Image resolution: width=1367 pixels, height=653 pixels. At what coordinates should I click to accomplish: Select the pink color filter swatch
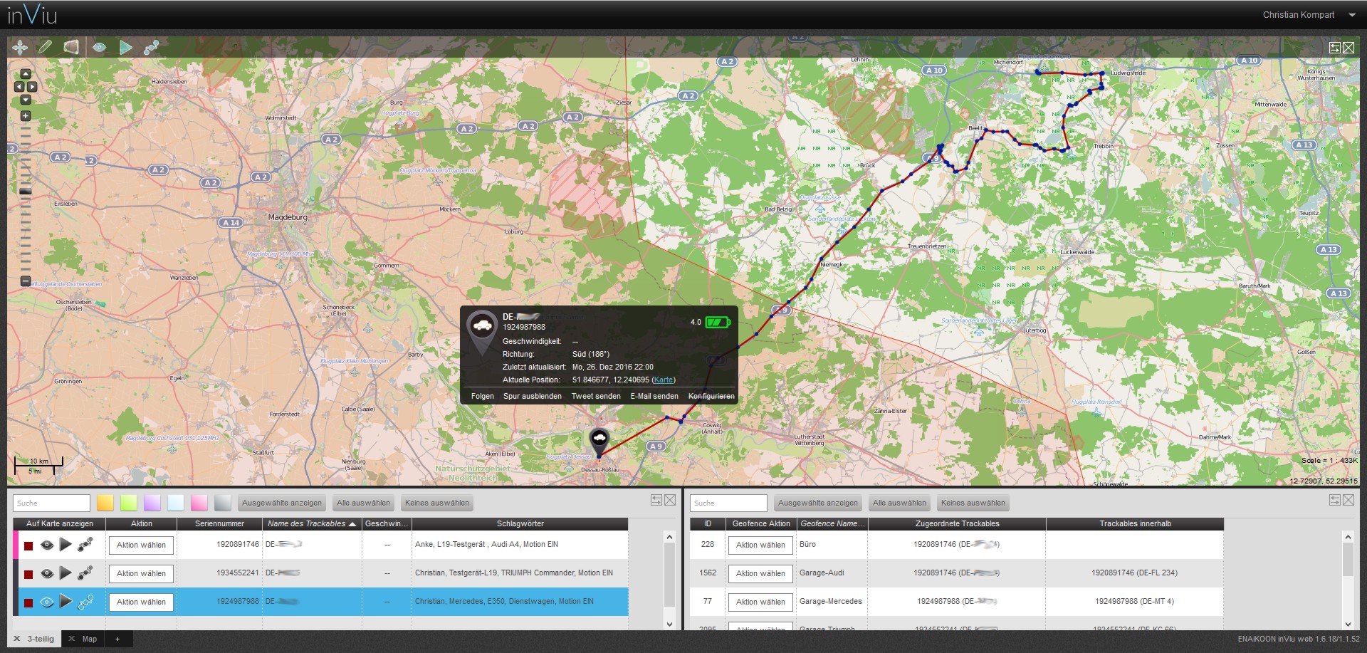point(199,503)
